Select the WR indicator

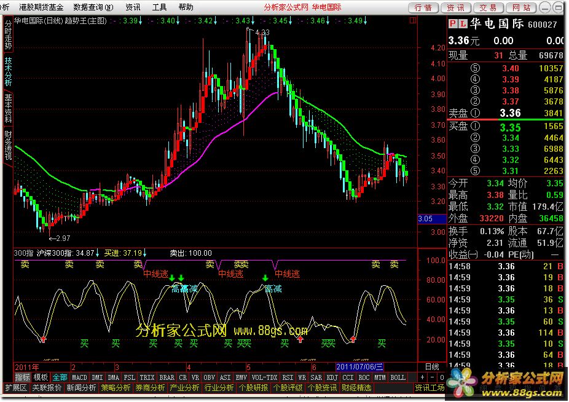tap(302, 377)
